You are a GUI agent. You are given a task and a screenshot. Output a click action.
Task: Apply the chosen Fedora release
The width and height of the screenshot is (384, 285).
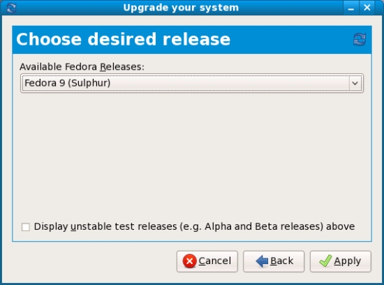pos(341,261)
